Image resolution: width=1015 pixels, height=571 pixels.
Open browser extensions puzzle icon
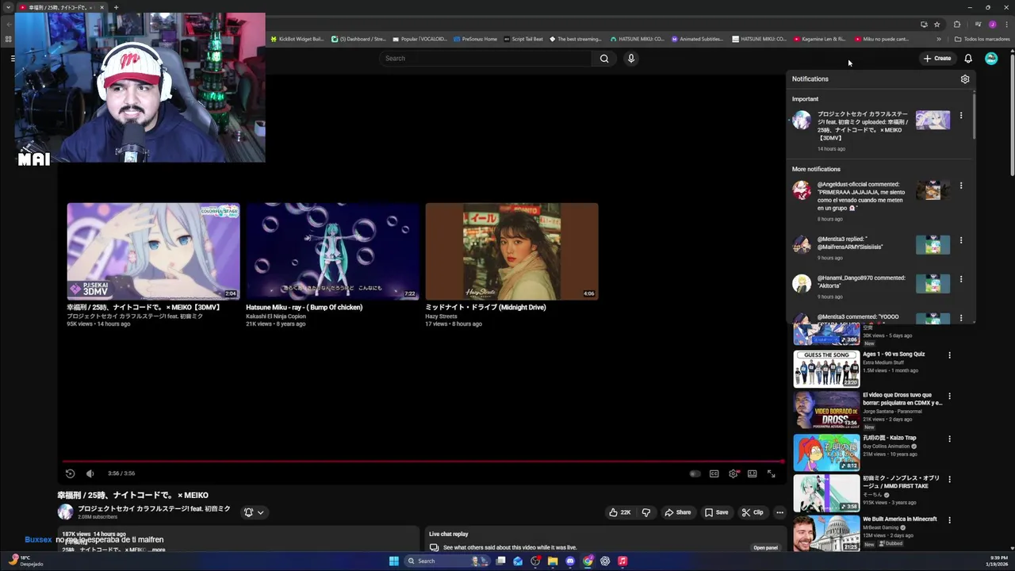click(x=956, y=24)
